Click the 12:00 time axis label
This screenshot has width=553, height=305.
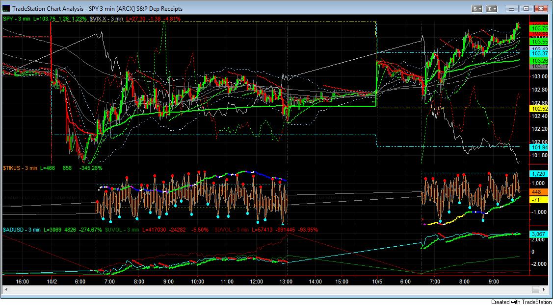point(257,282)
